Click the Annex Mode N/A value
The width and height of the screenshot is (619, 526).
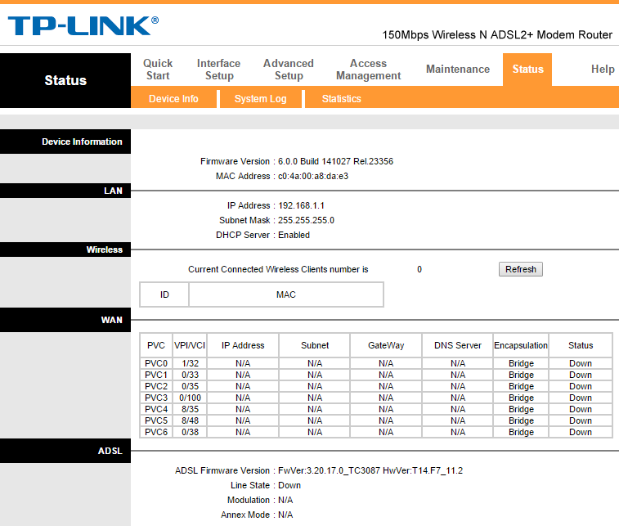[285, 515]
